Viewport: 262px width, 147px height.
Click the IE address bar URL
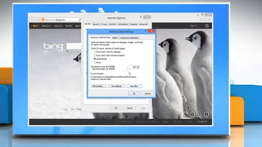point(55,20)
